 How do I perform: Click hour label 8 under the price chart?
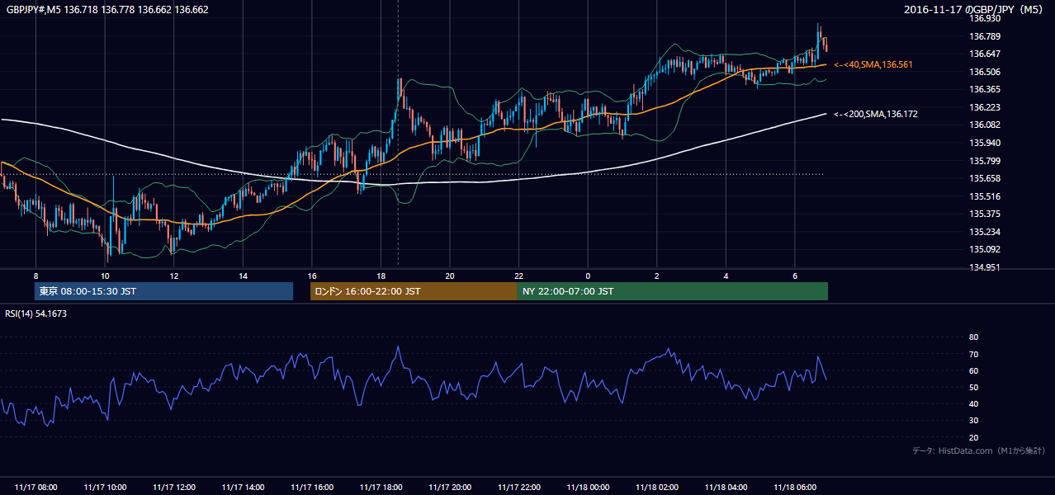(35, 276)
